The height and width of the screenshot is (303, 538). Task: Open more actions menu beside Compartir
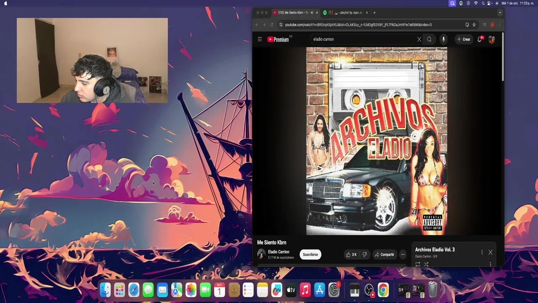[x=403, y=254]
